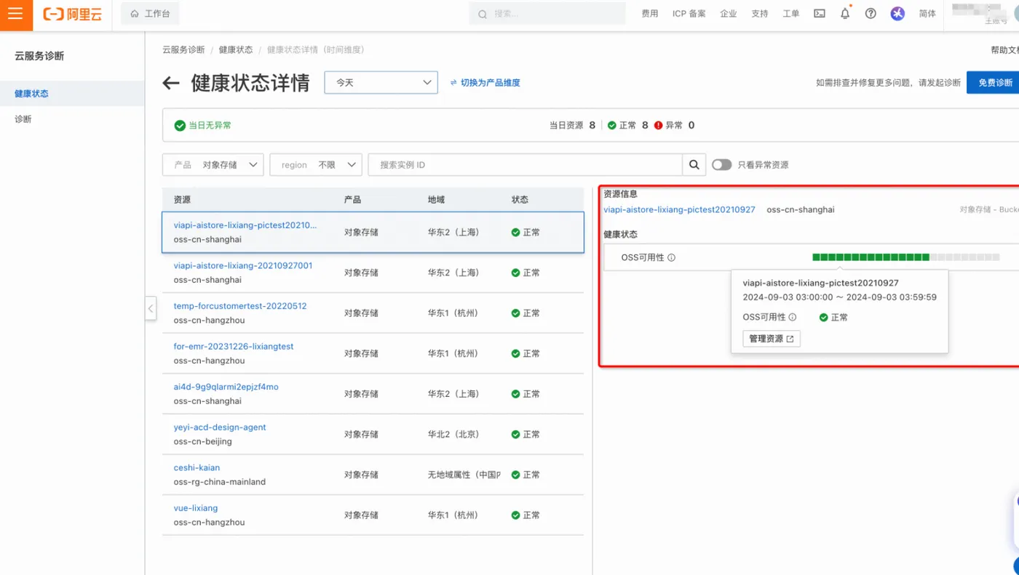Select resource viapi-aistore-lixiang-pictest20210... row link

(245, 225)
